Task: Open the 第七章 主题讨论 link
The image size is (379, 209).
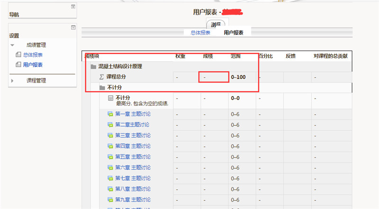Action: coord(132,178)
